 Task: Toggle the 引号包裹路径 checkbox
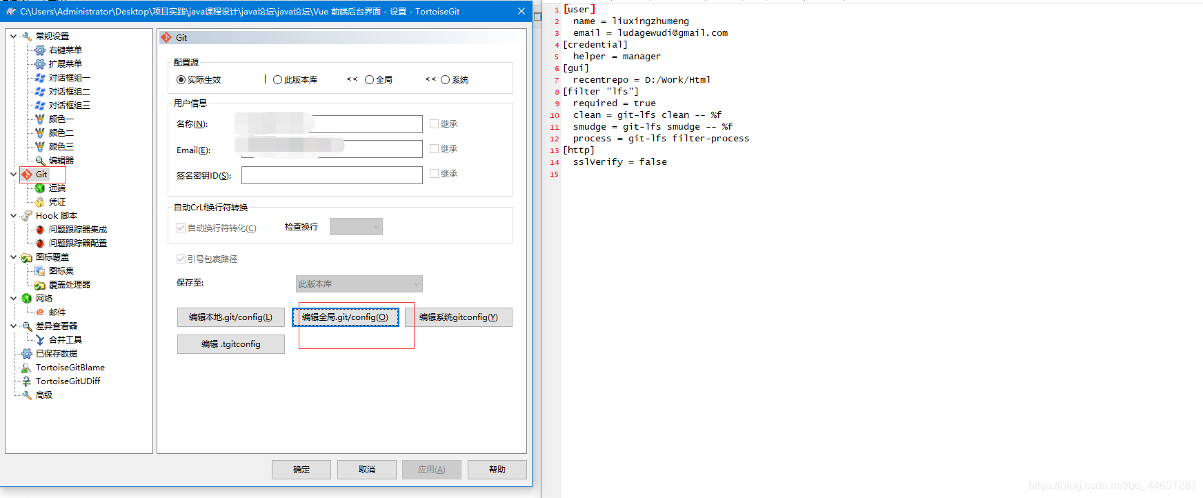[x=181, y=259]
